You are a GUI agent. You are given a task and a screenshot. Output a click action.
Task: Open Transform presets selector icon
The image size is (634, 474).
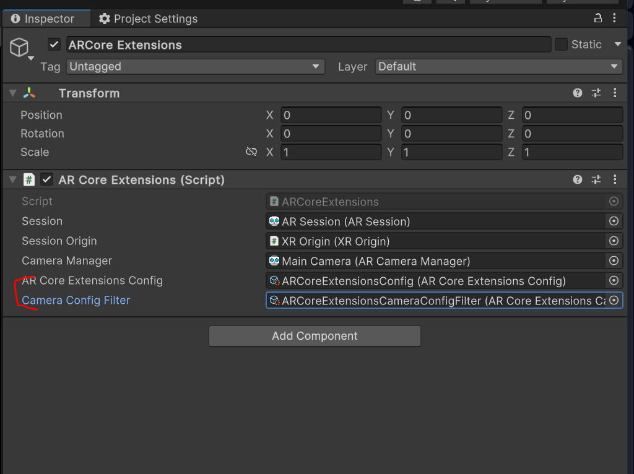[596, 93]
